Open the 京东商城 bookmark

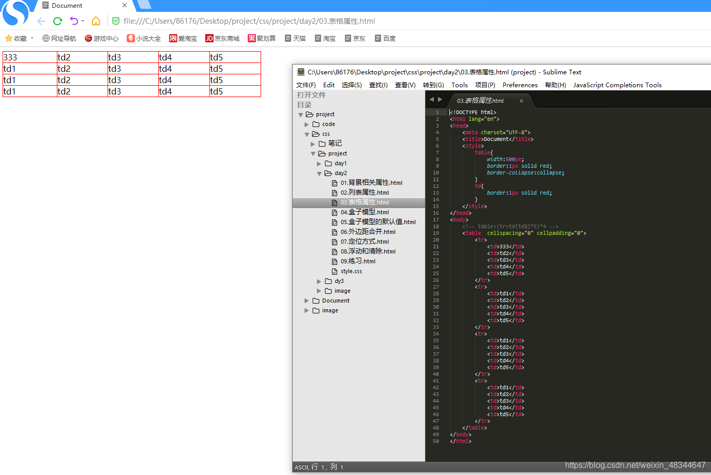coord(222,38)
